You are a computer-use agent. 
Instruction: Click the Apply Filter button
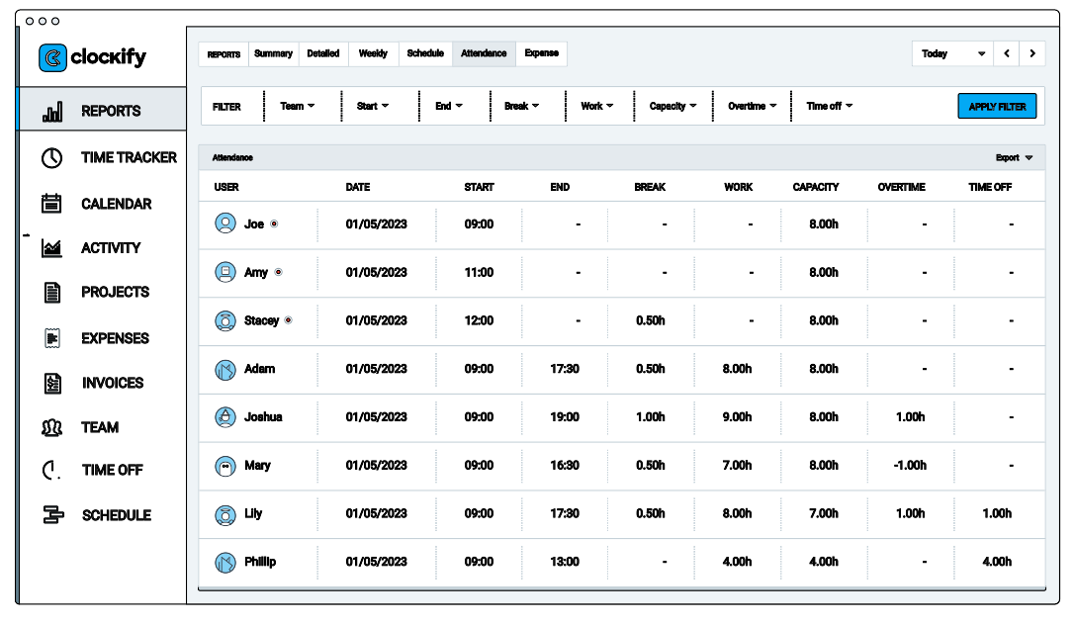point(997,106)
